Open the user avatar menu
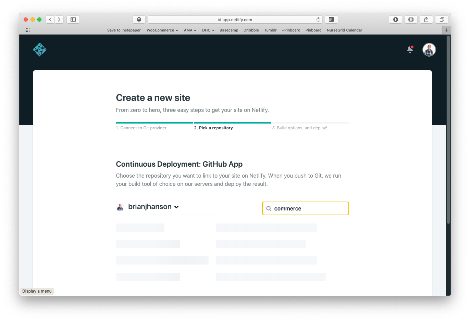 coord(429,50)
